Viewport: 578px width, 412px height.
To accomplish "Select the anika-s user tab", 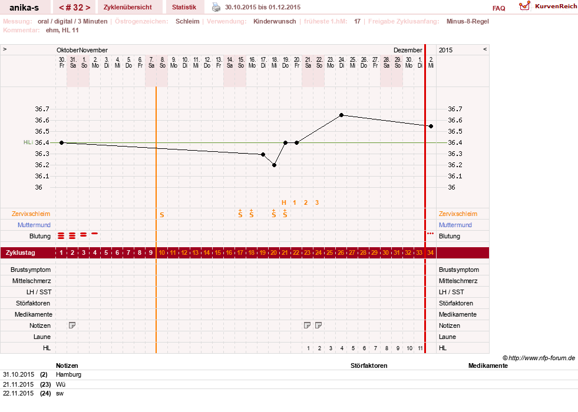I will 24,7.
